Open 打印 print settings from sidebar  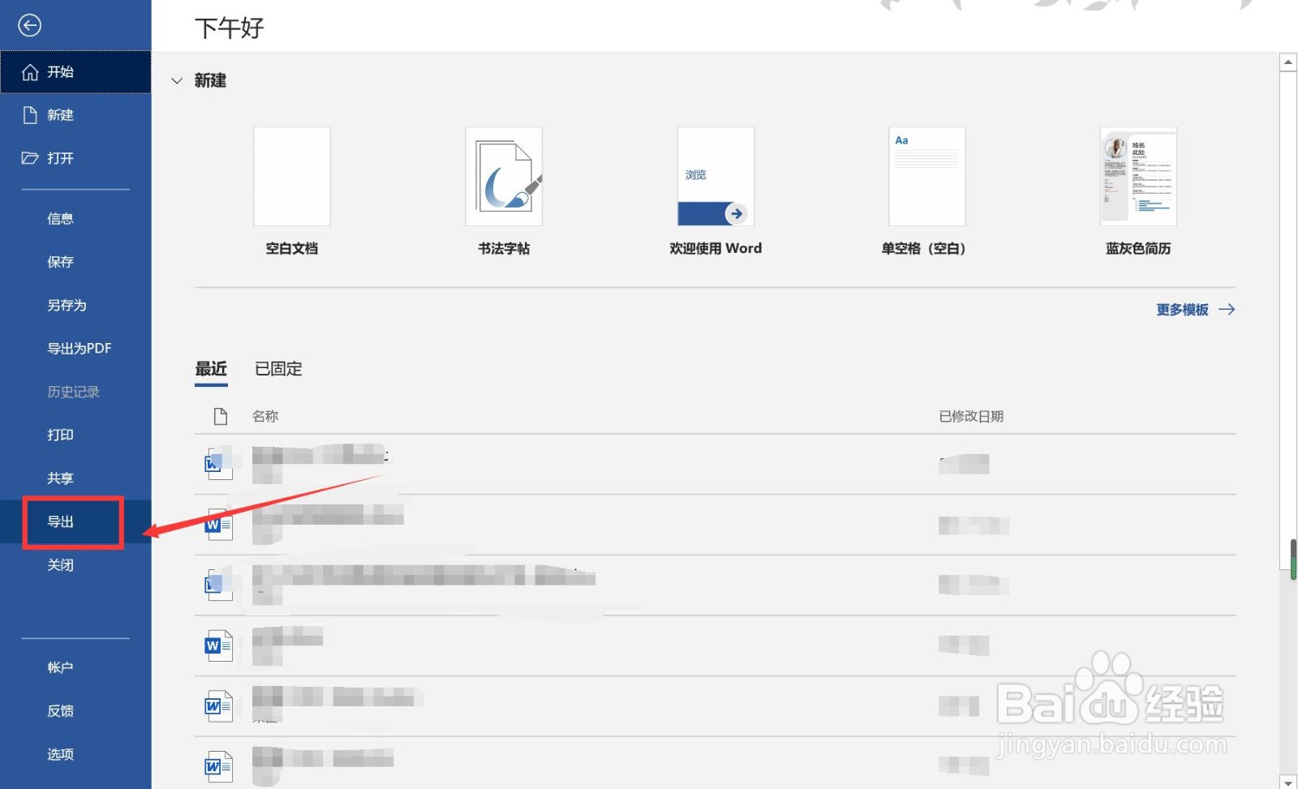(x=60, y=435)
